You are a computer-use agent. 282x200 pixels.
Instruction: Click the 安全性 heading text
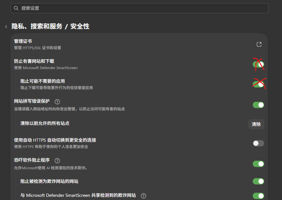(80, 26)
